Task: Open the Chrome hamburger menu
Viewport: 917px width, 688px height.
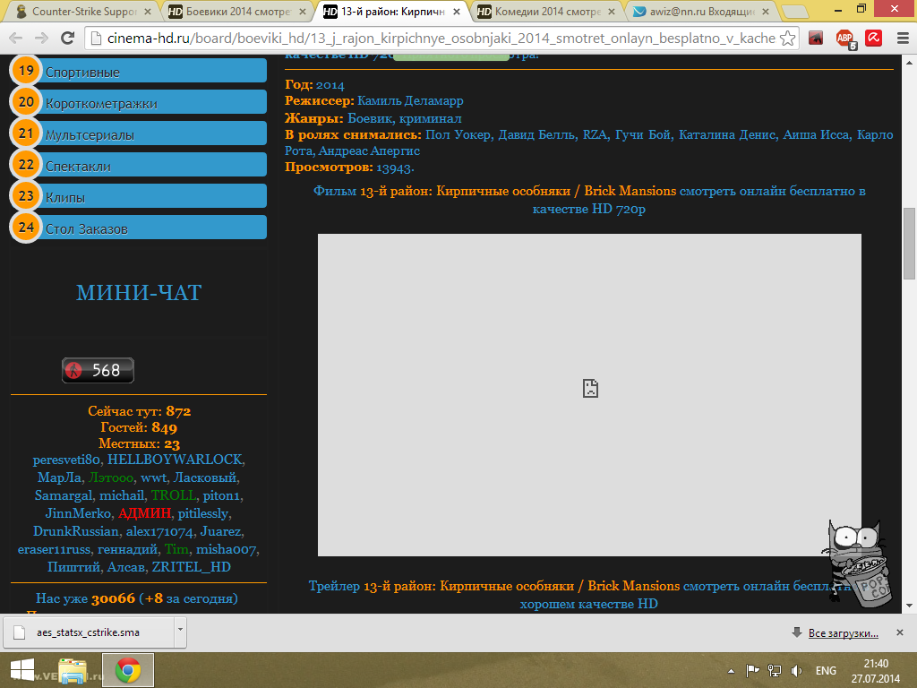Action: (903, 39)
